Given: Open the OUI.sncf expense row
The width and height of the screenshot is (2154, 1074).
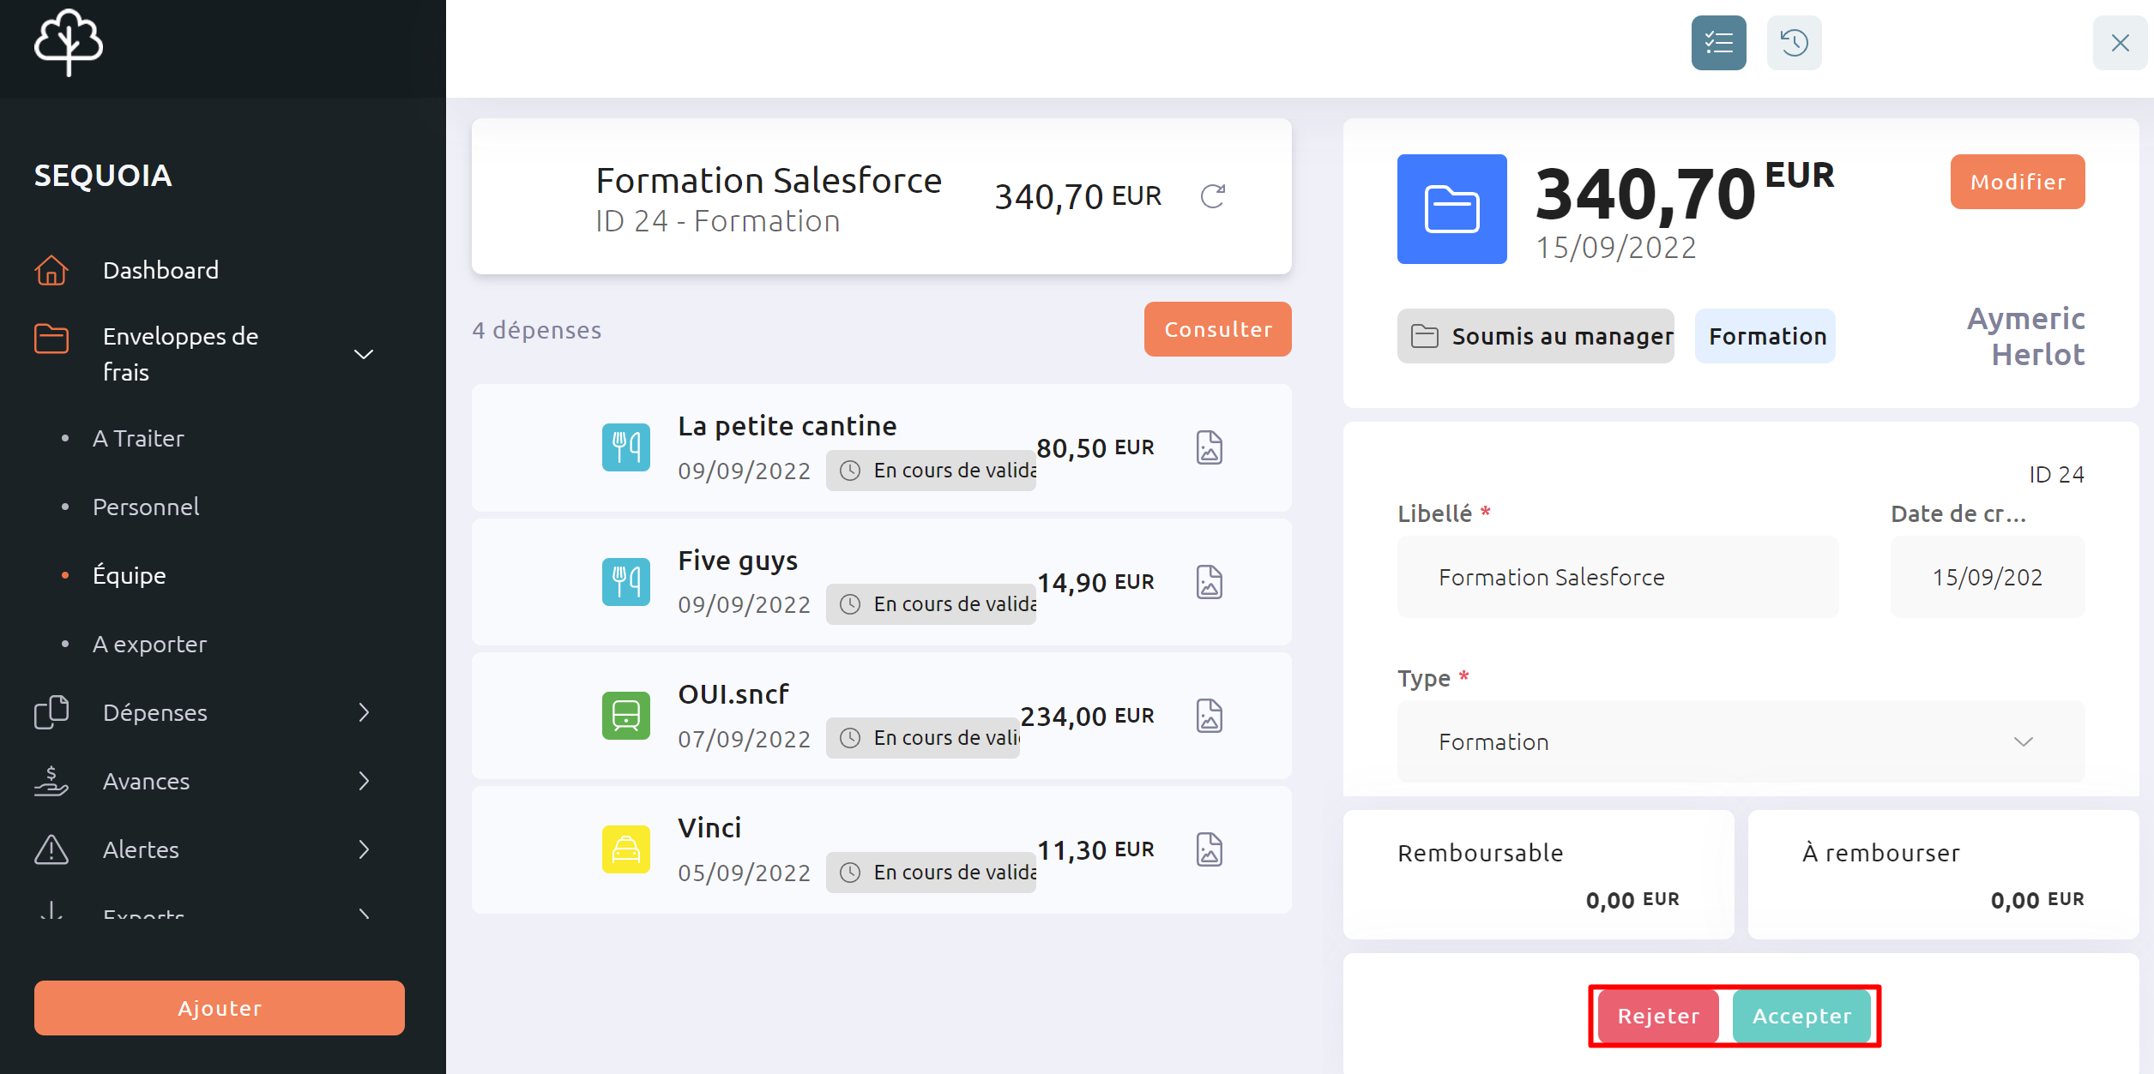Looking at the screenshot, I should [882, 716].
